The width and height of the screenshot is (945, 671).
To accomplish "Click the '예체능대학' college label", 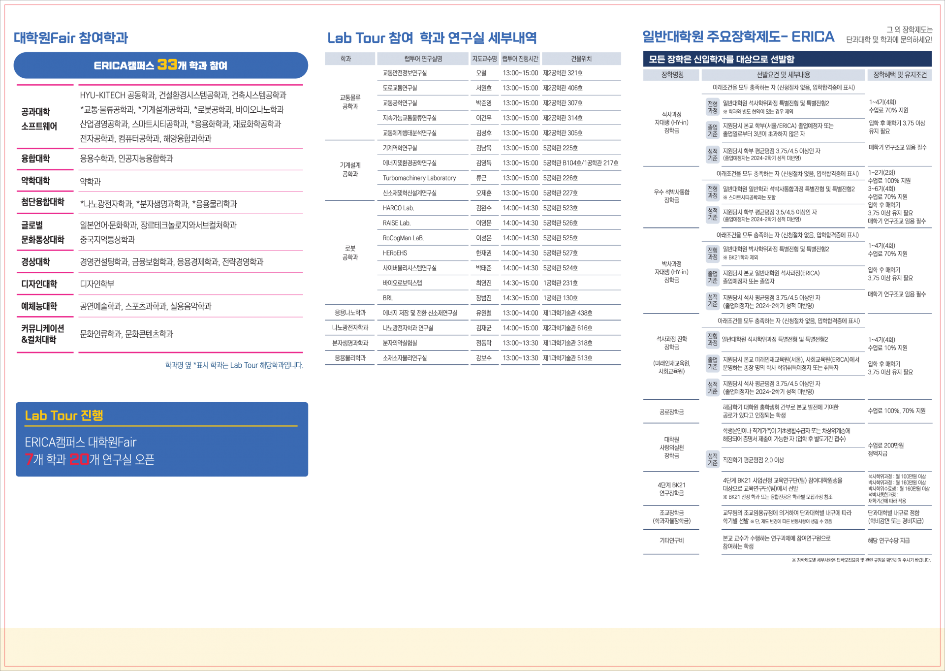I will pyautogui.click(x=39, y=306).
